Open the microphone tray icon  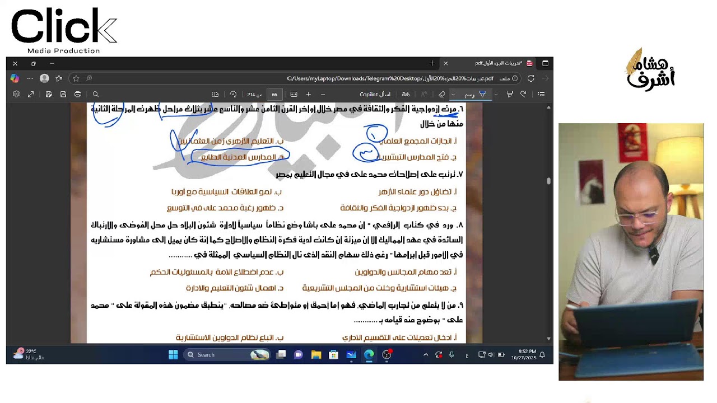coord(451,354)
